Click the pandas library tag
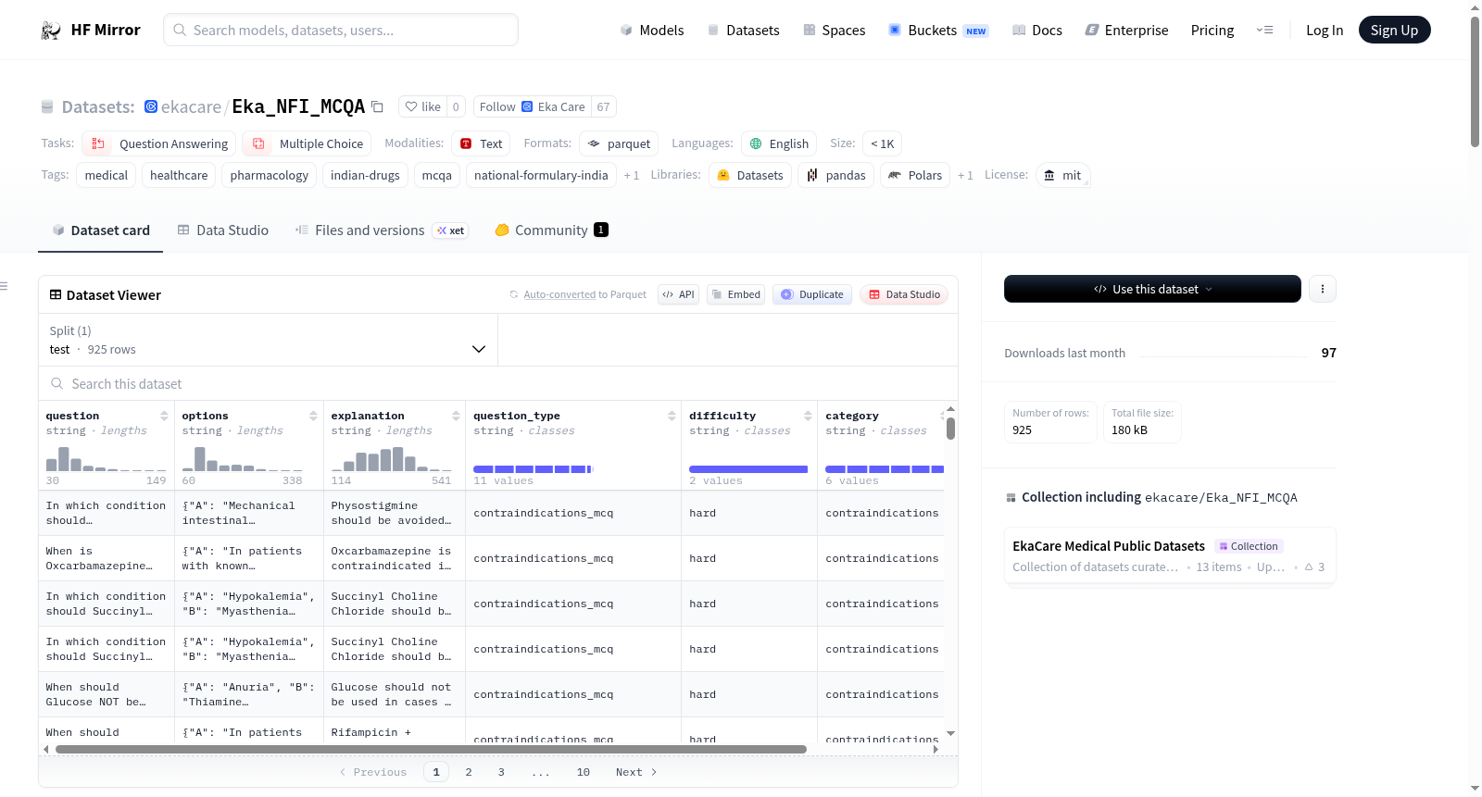 pos(835,175)
